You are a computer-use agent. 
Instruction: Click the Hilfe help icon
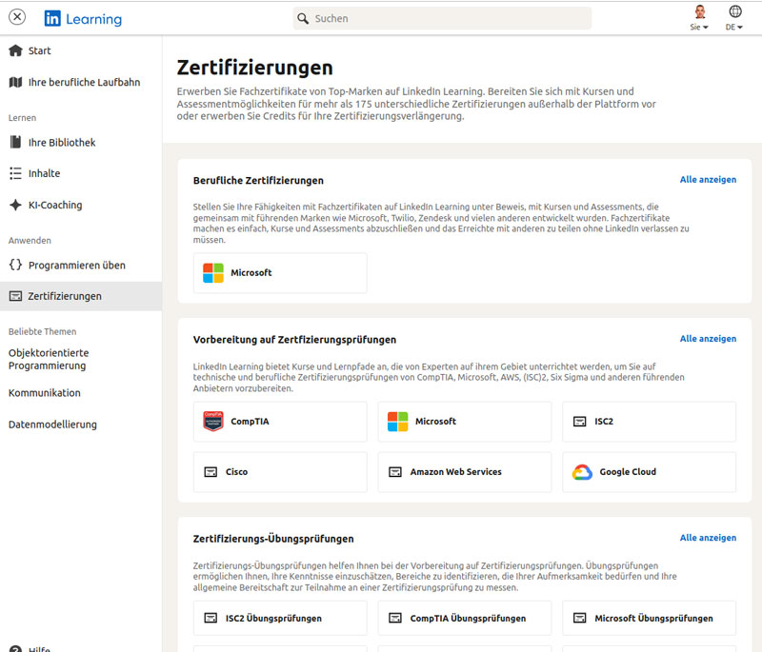pyautogui.click(x=15, y=648)
